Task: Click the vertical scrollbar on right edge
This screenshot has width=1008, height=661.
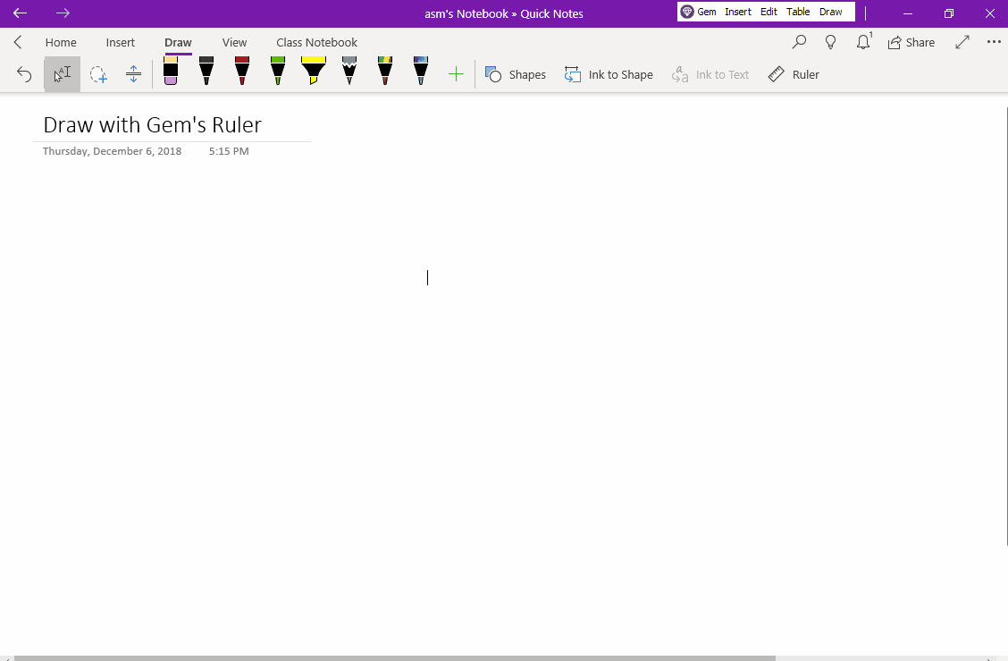Action: click(1007, 326)
